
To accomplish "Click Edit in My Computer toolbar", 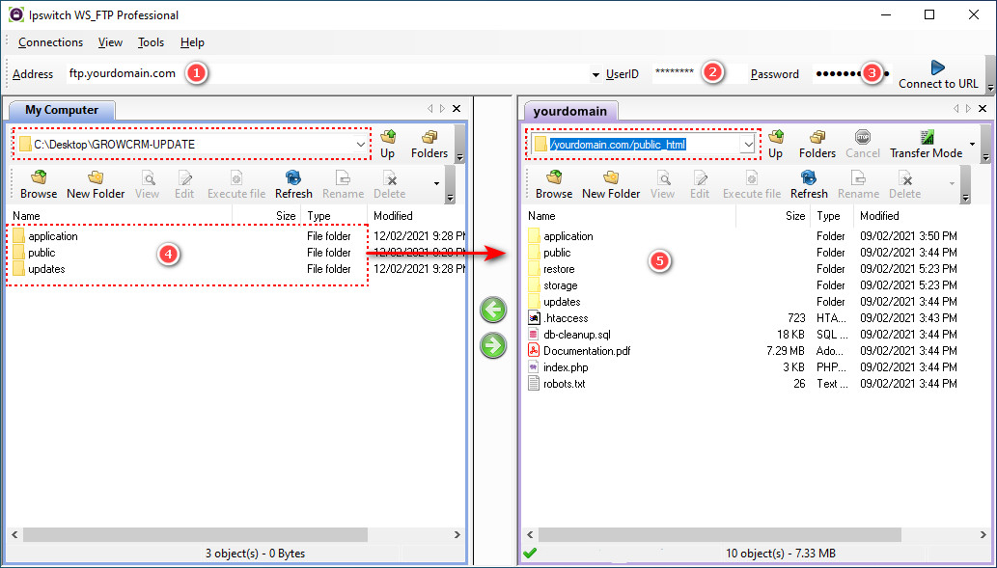I will 184,185.
